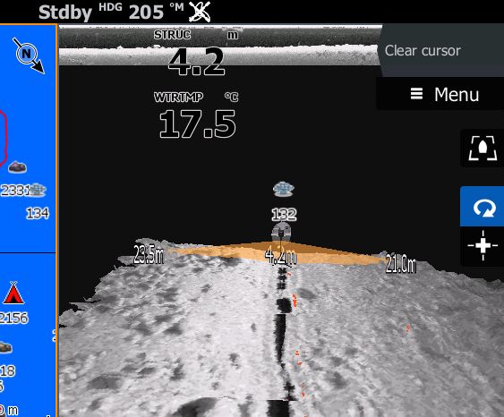Select the STRUC depth 4.2 overlay
The width and height of the screenshot is (504, 417).
(196, 53)
